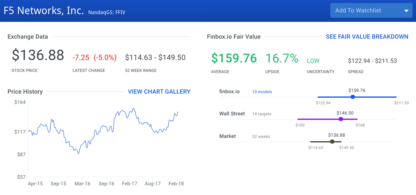Click the 14 targets label
This screenshot has height=195, width=416.
[262, 114]
